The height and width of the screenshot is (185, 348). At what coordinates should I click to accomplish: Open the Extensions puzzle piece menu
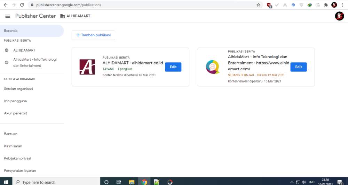[326, 5]
